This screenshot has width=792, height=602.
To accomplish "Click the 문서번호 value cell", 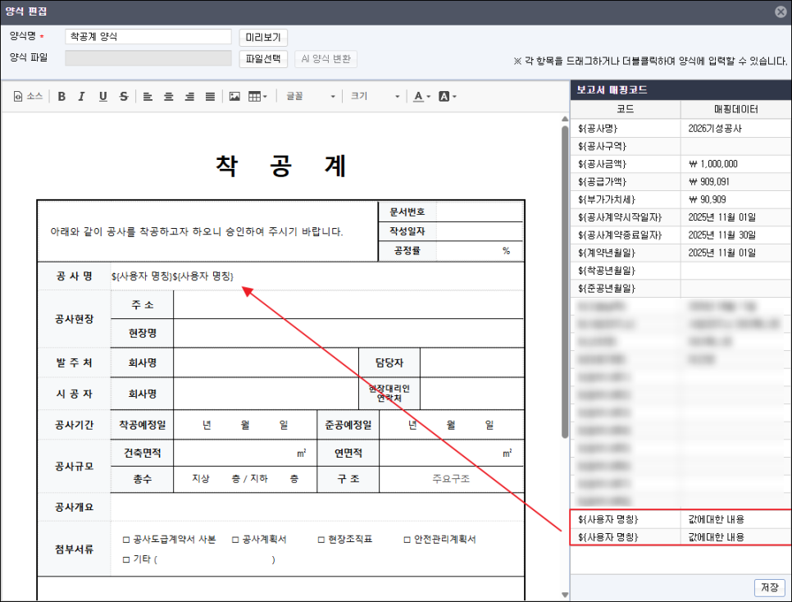I will pyautogui.click(x=480, y=212).
